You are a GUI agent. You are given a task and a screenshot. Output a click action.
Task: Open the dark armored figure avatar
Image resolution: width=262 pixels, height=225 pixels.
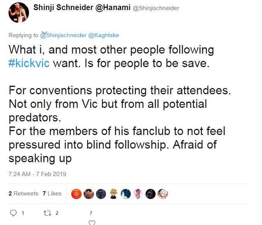point(151,194)
